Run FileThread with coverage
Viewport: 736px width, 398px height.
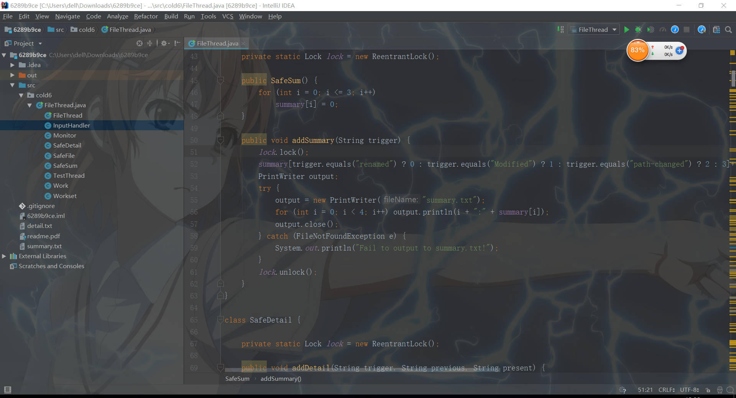point(651,29)
